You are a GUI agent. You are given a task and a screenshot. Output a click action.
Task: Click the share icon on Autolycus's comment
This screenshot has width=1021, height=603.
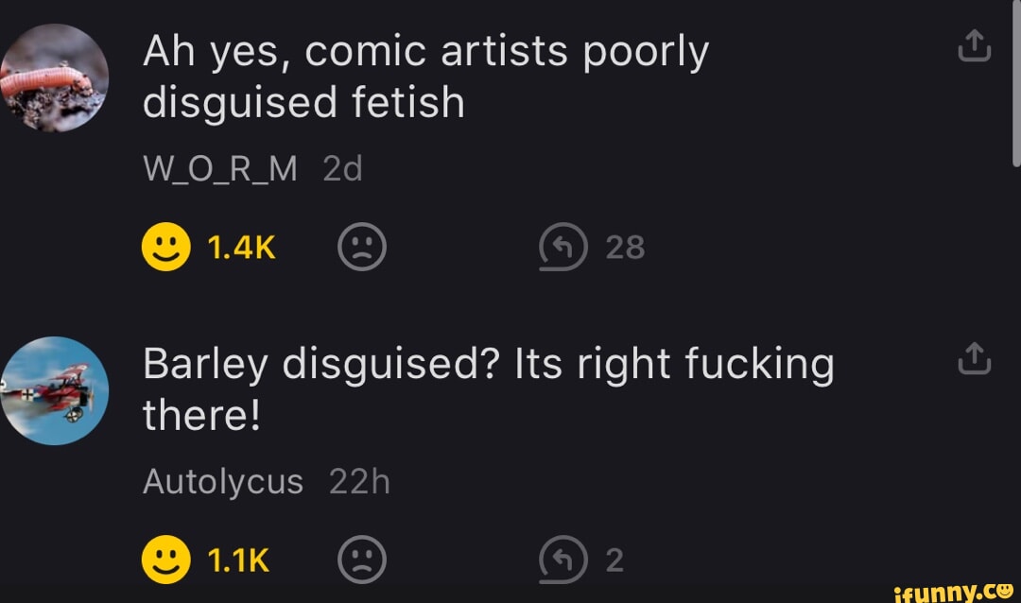pos(974,357)
